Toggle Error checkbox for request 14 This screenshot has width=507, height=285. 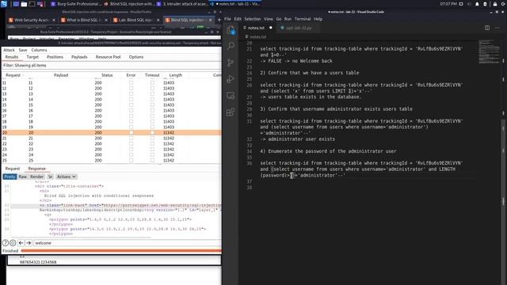(x=131, y=99)
